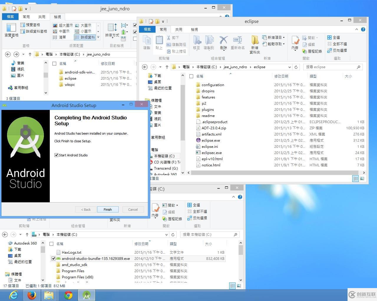377x301 pixels.
Task: Select Android Studio icon in taskbar
Action: (87, 295)
